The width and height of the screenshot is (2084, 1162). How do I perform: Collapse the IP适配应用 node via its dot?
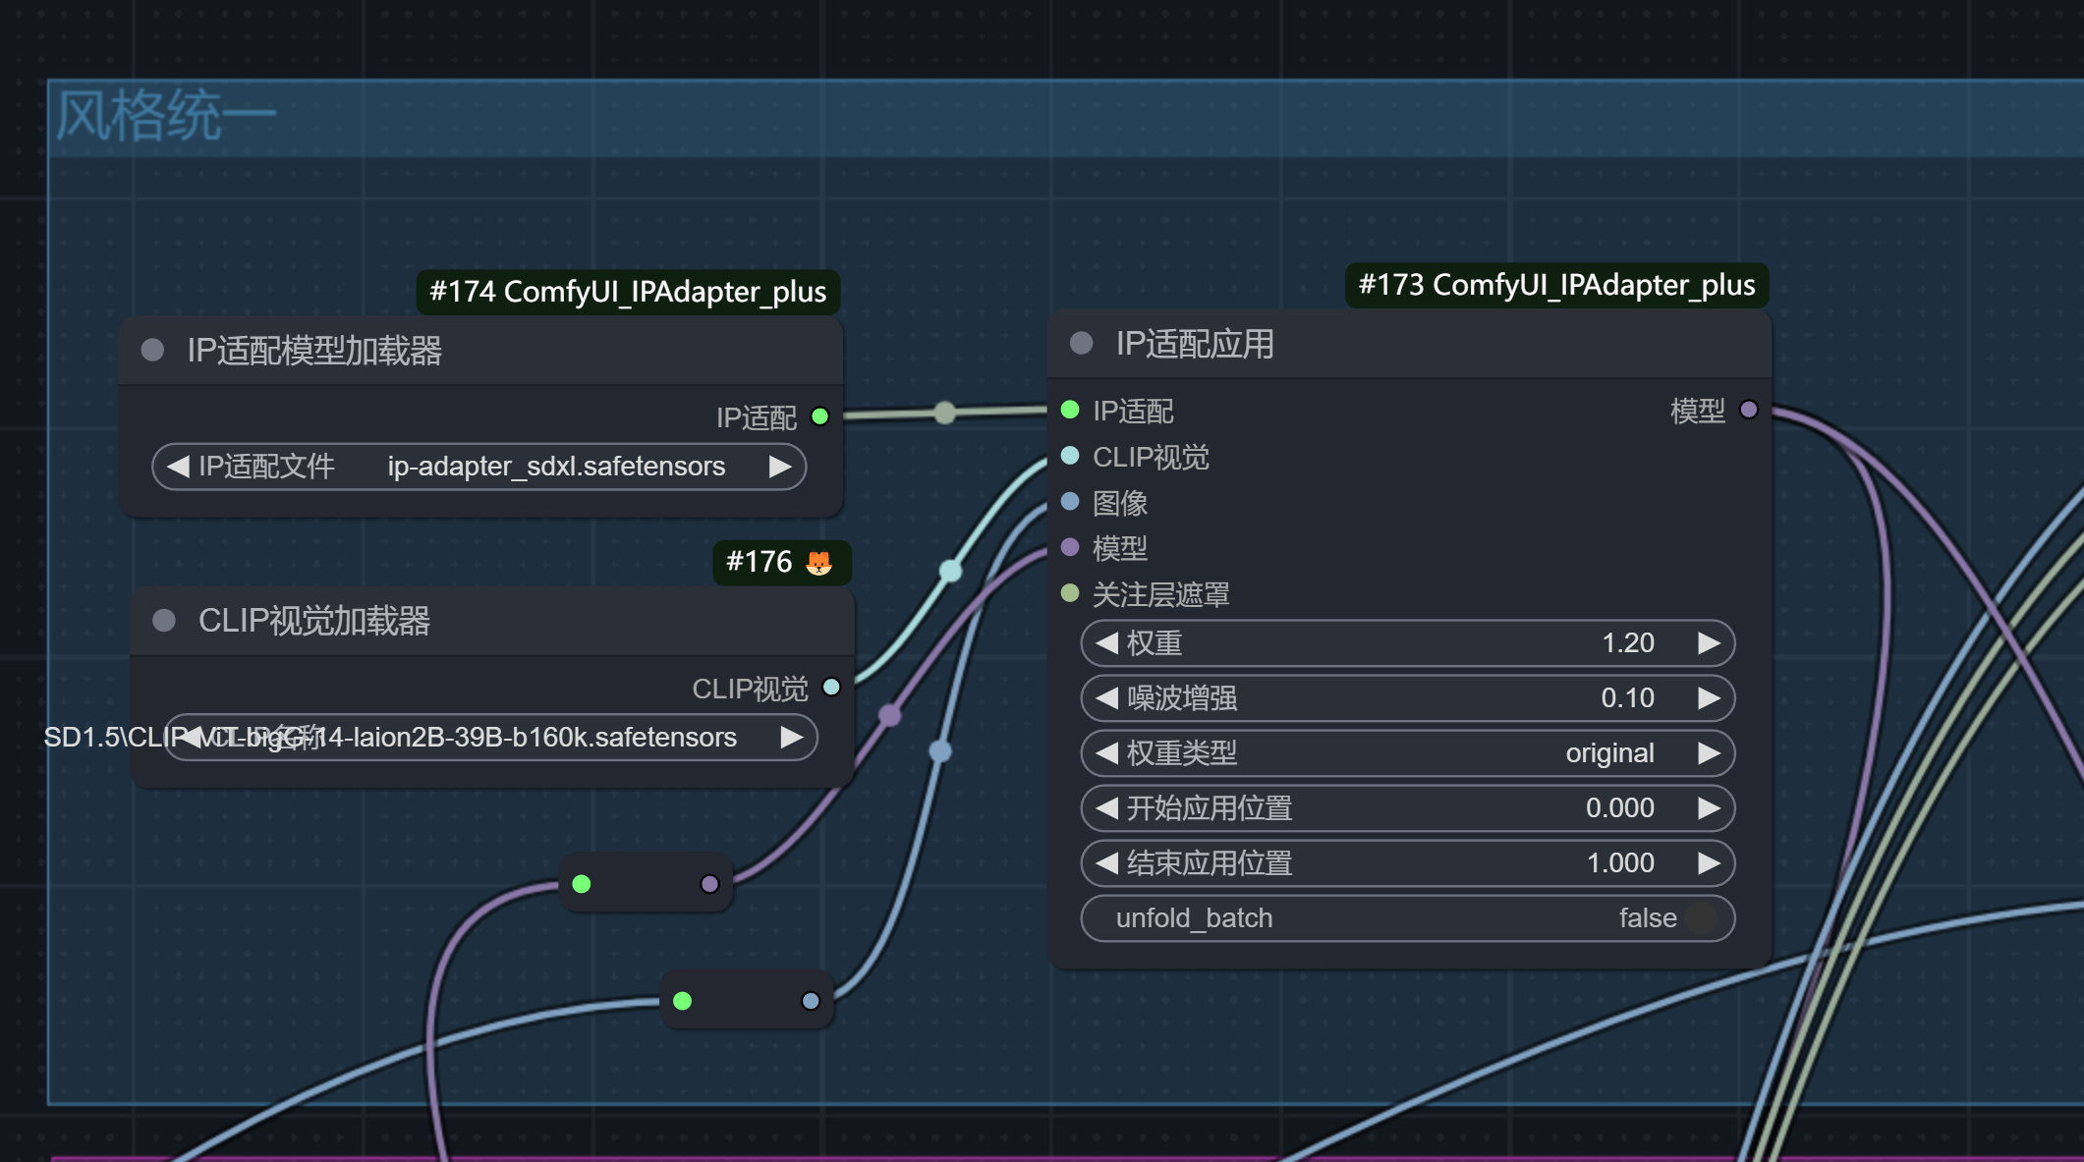(1081, 343)
